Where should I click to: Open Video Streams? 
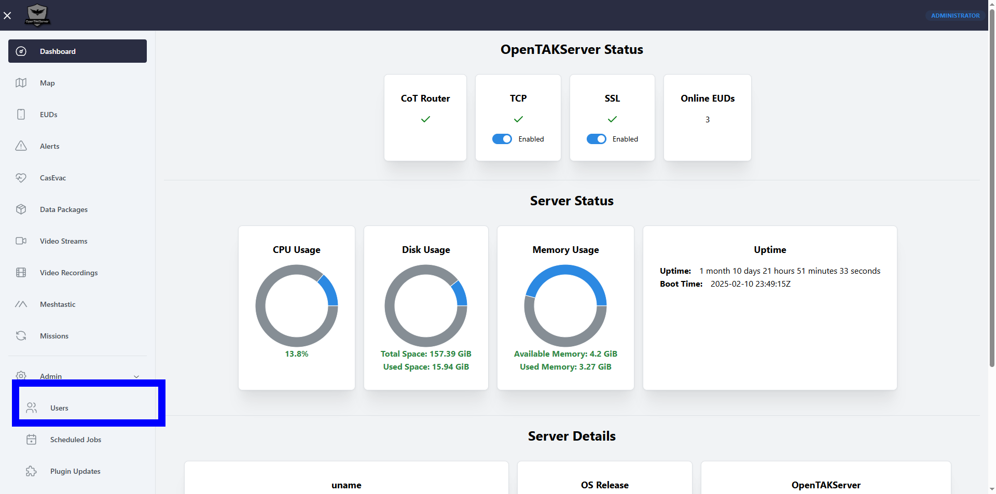pos(77,241)
